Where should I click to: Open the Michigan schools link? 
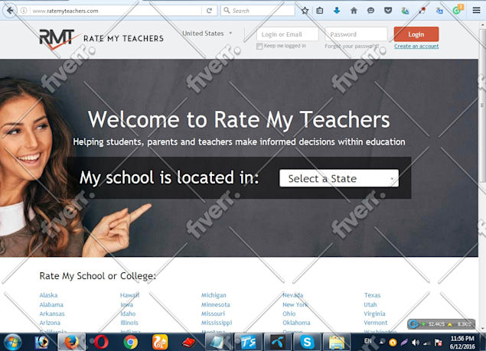coord(214,295)
